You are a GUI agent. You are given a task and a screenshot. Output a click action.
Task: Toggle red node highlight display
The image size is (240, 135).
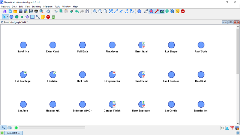click(151, 11)
